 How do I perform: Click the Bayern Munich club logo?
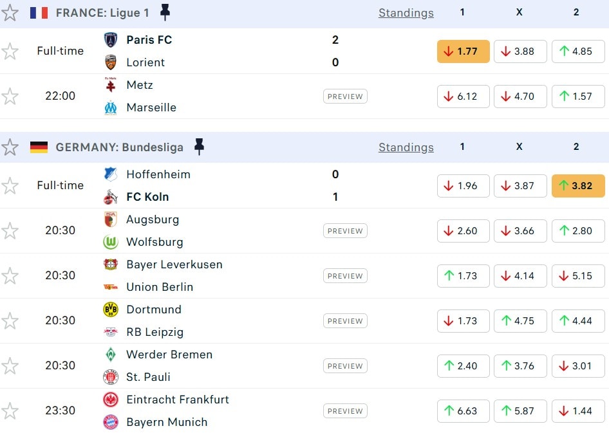click(111, 422)
